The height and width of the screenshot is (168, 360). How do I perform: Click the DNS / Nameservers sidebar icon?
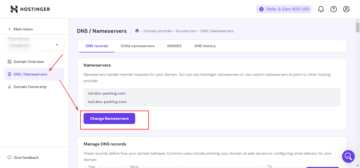(x=9, y=74)
